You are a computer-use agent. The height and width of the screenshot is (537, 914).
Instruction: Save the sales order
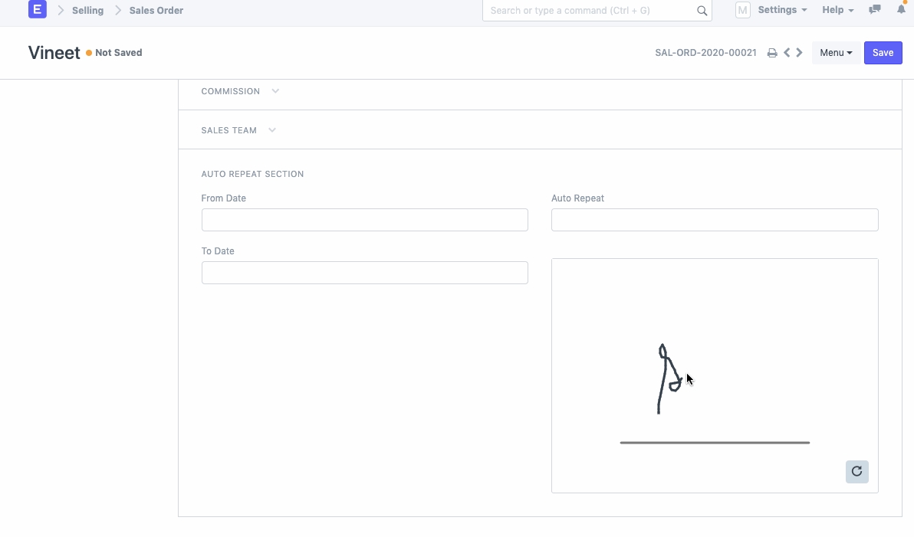point(883,53)
